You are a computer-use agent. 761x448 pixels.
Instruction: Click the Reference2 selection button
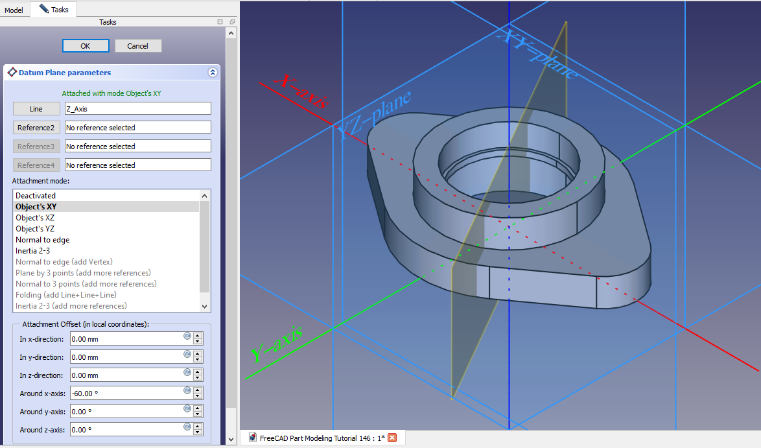tap(36, 128)
